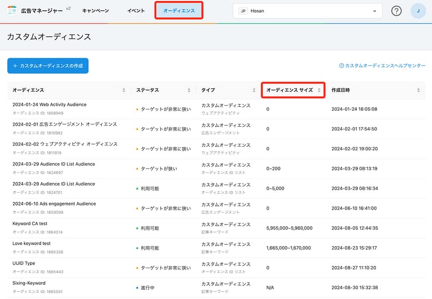Open 2024-06-10 Ads engagement Audience

[54, 204]
